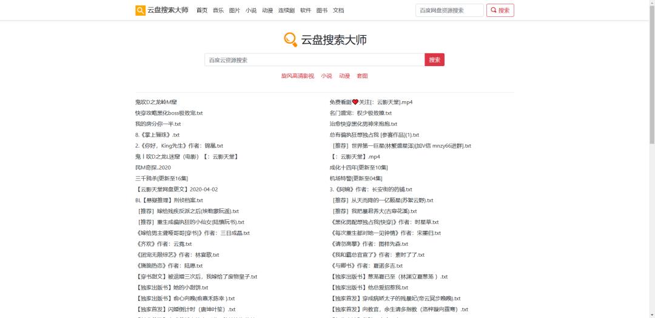Viewport: 655px width, 318px height.
Task: Open the 连续剧 nav item
Action: point(286,10)
